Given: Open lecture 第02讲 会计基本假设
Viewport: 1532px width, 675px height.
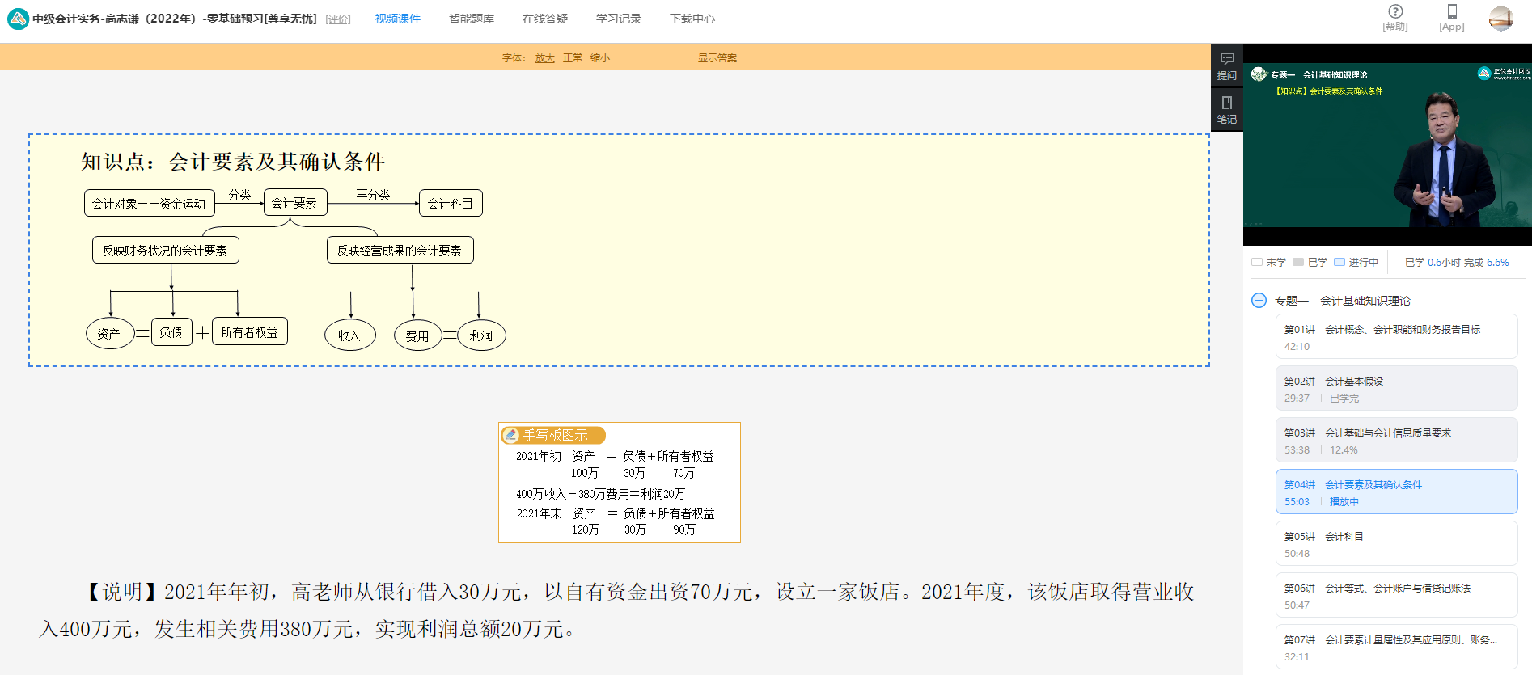Looking at the screenshot, I should click(1396, 388).
